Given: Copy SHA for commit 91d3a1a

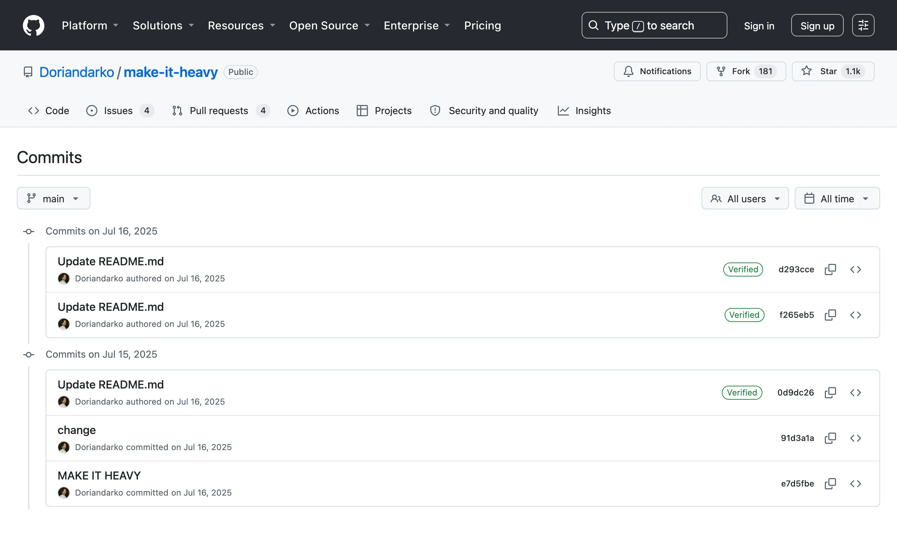Looking at the screenshot, I should tap(830, 438).
